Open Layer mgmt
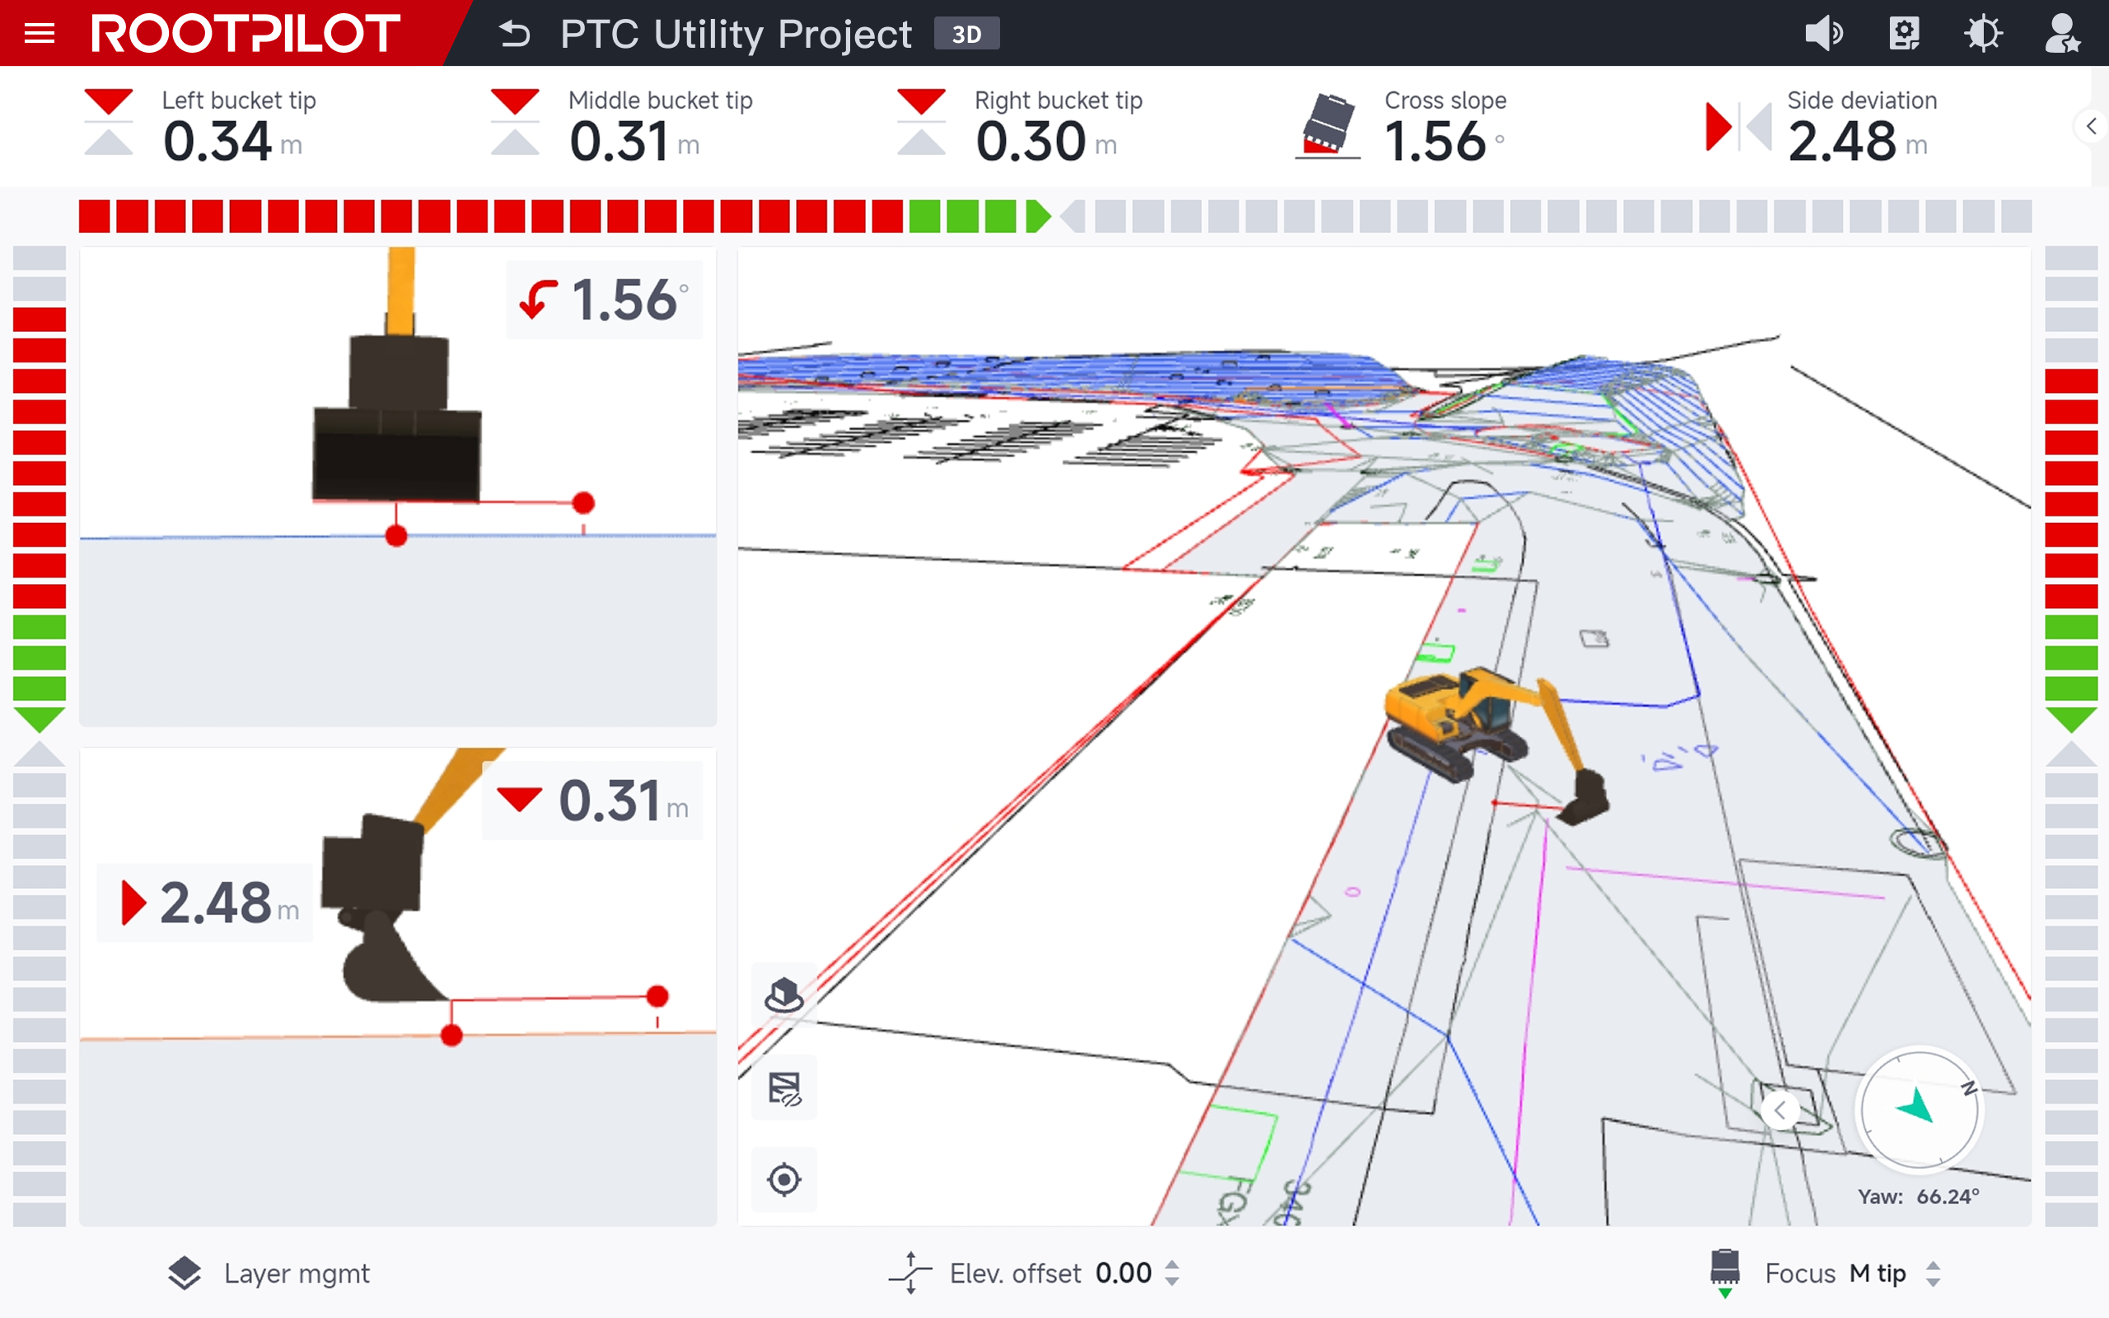This screenshot has width=2109, height=1318. point(270,1274)
